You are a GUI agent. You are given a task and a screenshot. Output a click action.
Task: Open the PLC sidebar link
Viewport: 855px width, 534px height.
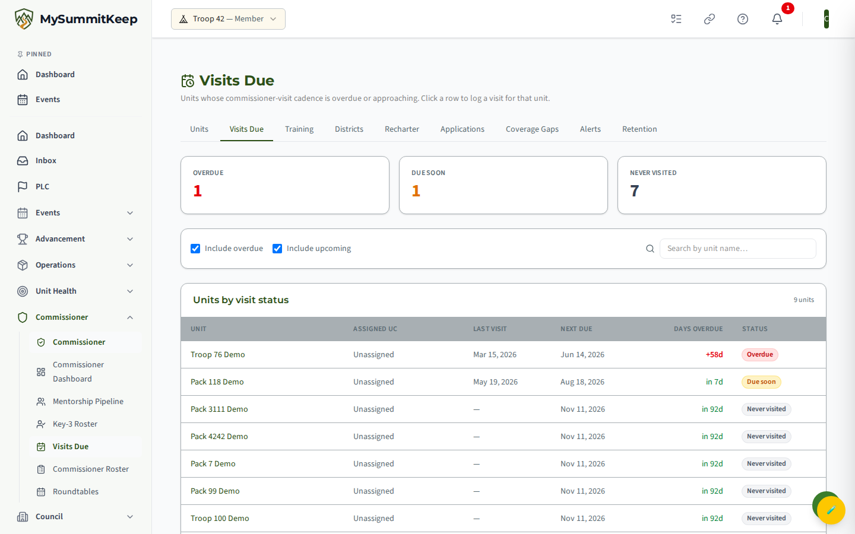pyautogui.click(x=76, y=187)
